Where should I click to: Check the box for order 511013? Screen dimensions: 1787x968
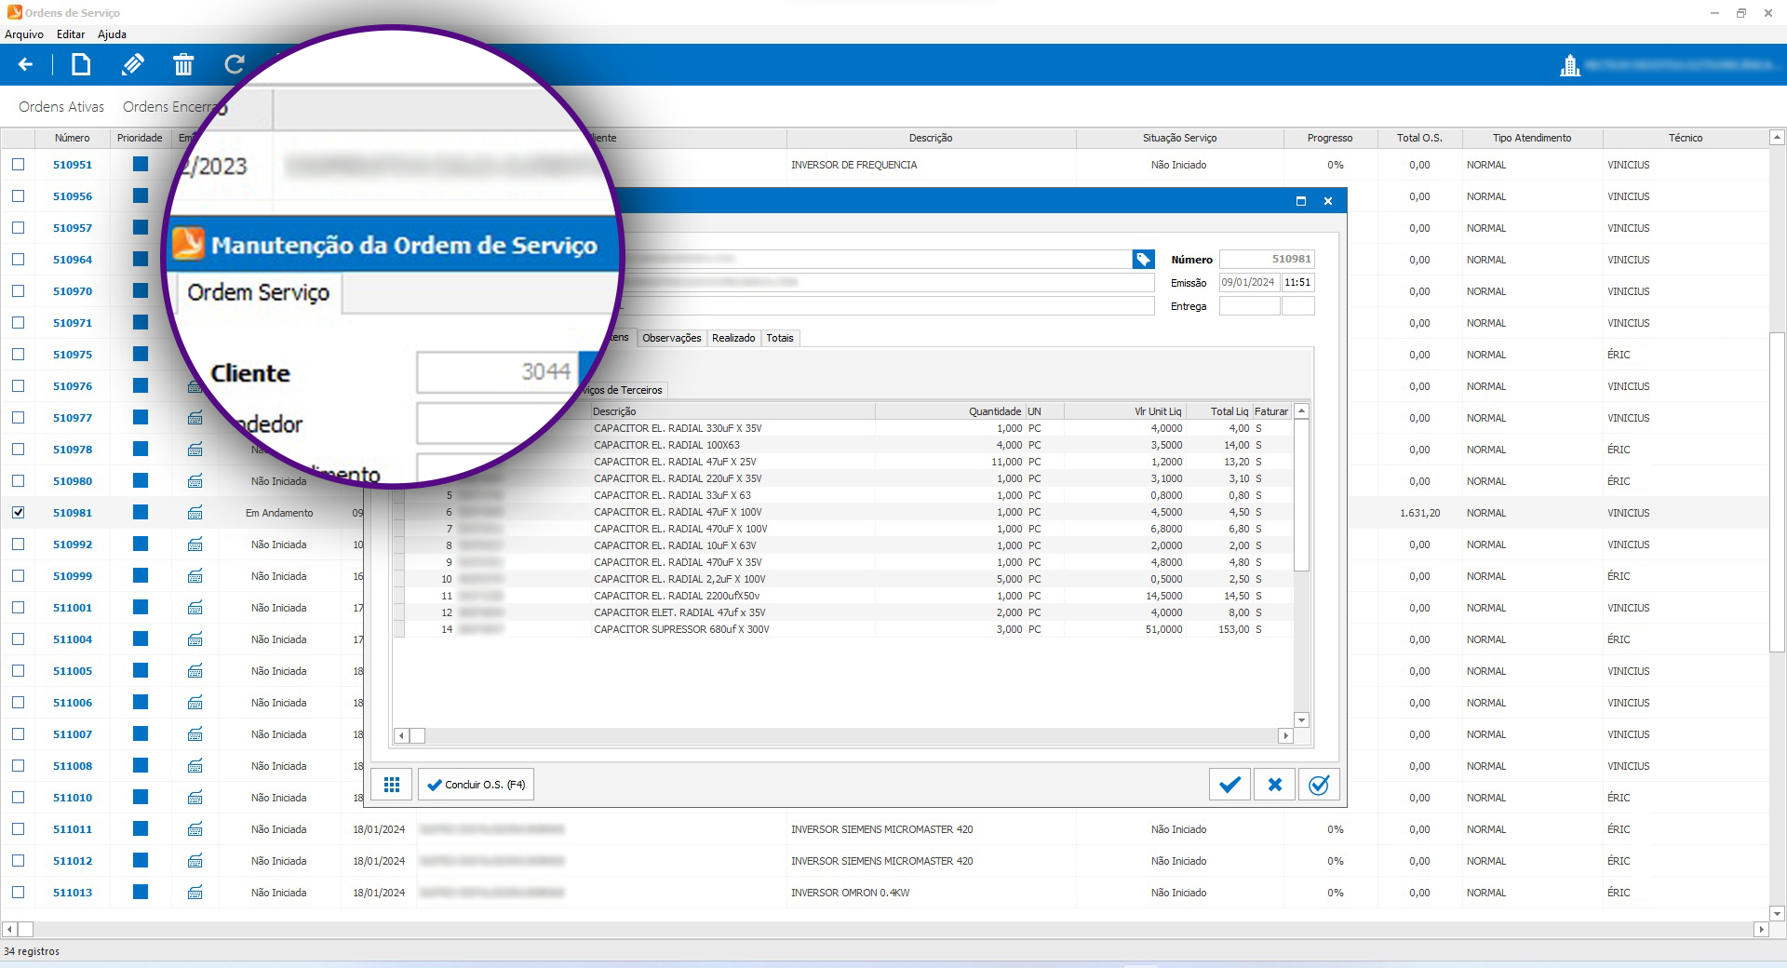pos(18,892)
